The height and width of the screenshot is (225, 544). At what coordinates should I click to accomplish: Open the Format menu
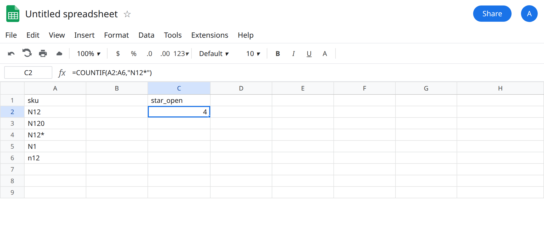click(116, 35)
